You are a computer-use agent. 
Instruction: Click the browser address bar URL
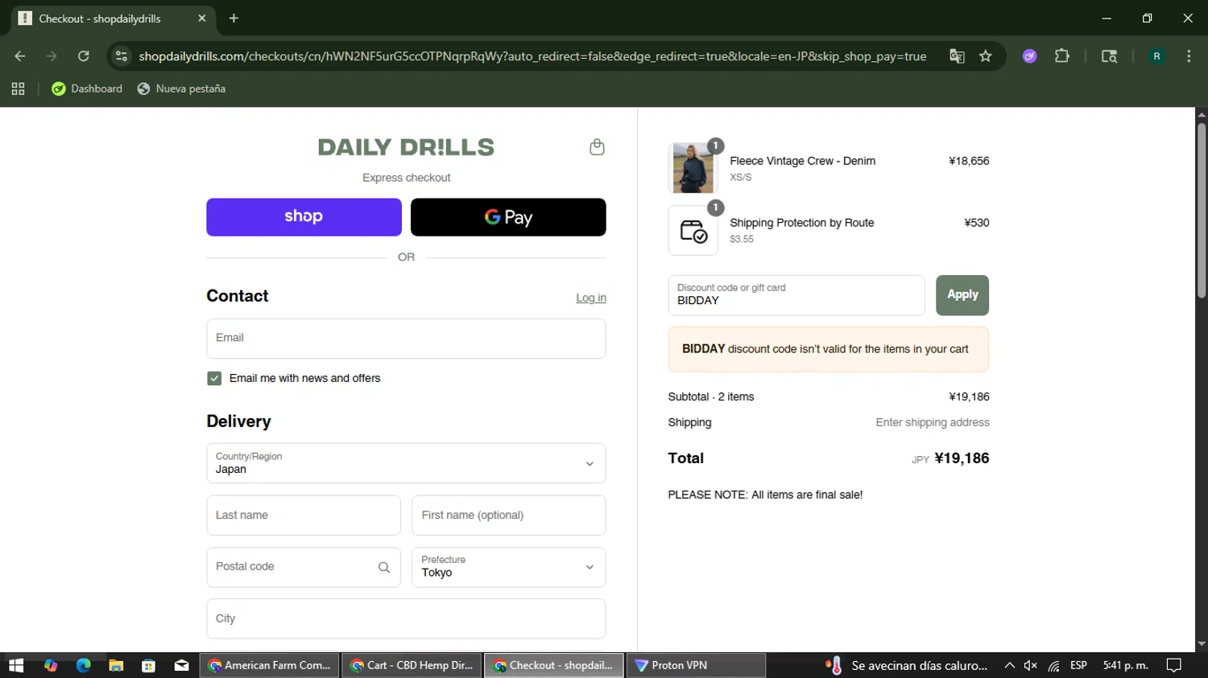pos(532,56)
